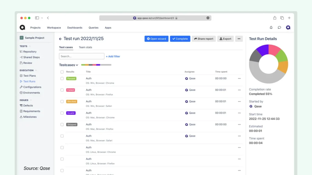Switch to the Team stats tab
Image resolution: width=312 pixels, height=175 pixels.
[85, 47]
